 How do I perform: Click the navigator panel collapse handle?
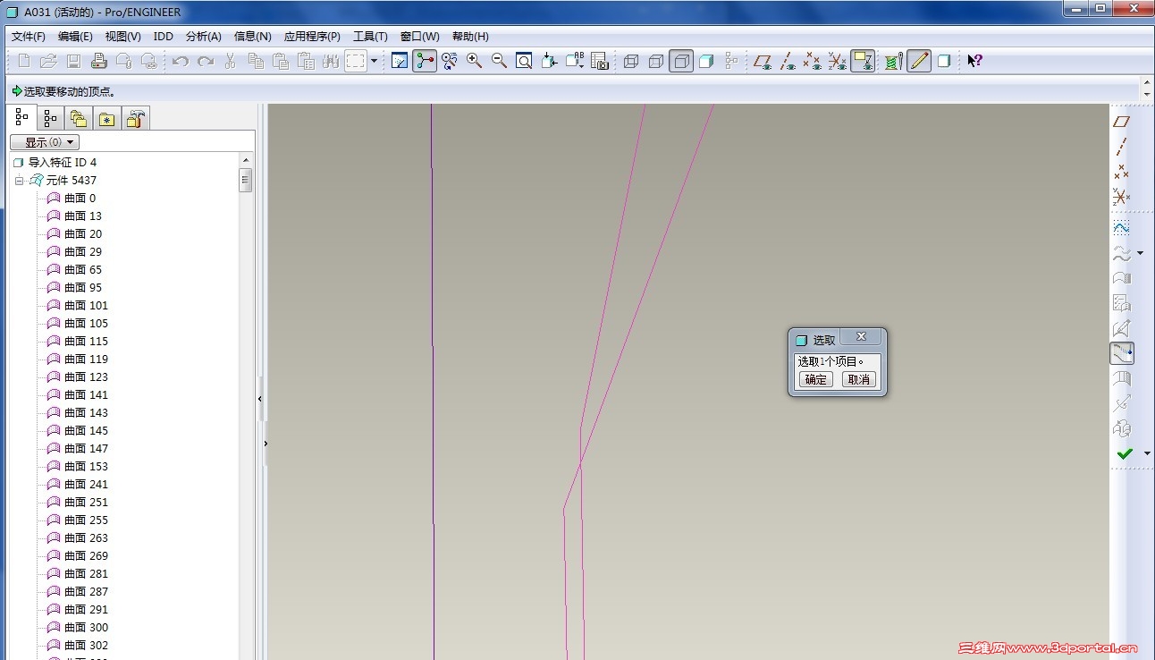coord(260,398)
